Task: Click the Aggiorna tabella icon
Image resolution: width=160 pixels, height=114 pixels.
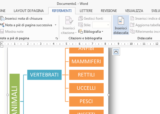Action: click(x=132, y=25)
